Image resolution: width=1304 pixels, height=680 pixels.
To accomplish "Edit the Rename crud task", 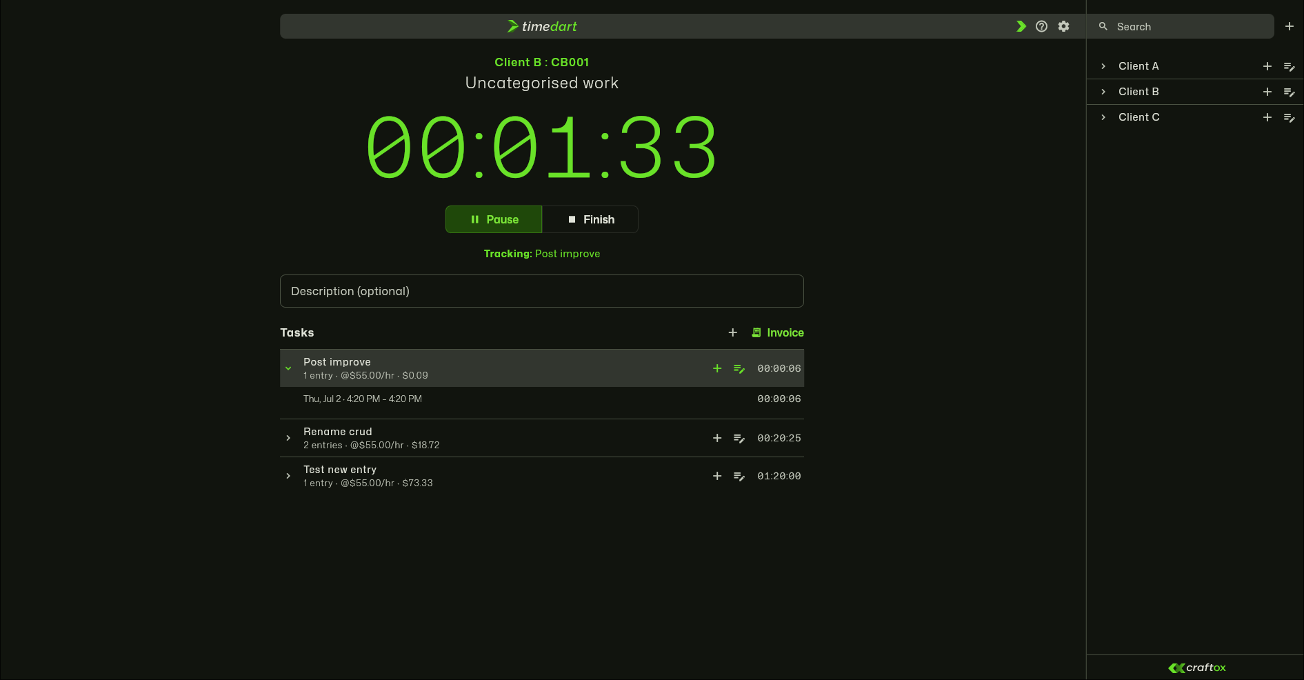I will click(739, 438).
